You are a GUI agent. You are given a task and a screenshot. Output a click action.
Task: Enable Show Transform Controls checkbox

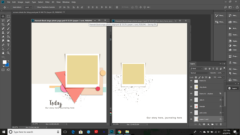coord(36,7)
